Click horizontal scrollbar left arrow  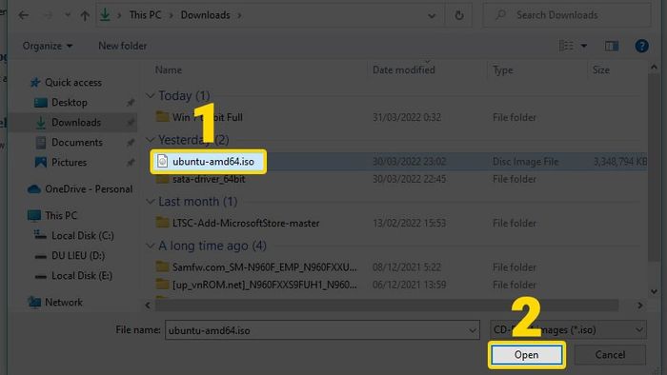click(x=148, y=306)
